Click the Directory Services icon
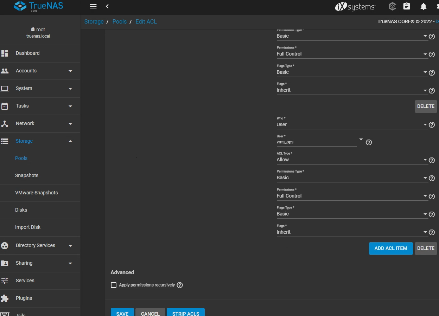The width and height of the screenshot is (439, 316). [5, 246]
